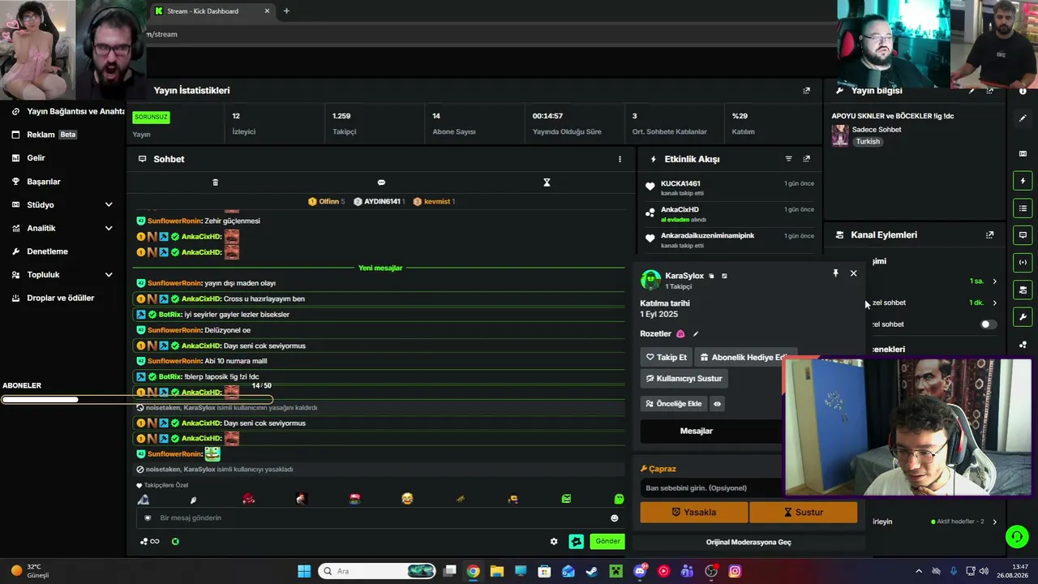Open the Mesajlar button in user card

696,431
